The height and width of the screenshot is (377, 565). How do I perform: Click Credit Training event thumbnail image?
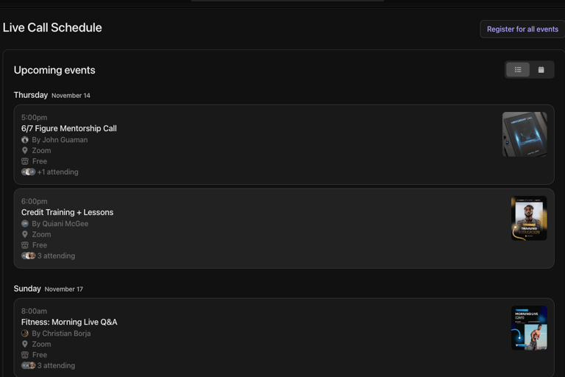tap(529, 218)
